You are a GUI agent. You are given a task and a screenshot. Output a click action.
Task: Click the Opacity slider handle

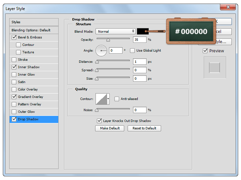click(x=108, y=40)
